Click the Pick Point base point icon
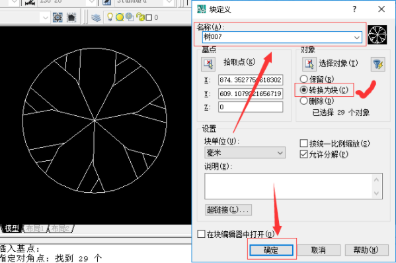 click(x=208, y=64)
